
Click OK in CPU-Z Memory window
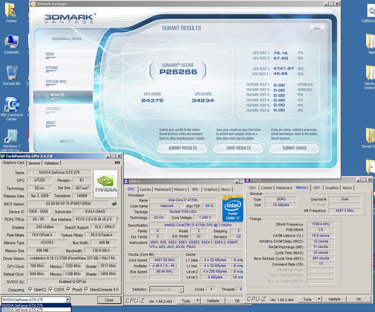coord(359,299)
